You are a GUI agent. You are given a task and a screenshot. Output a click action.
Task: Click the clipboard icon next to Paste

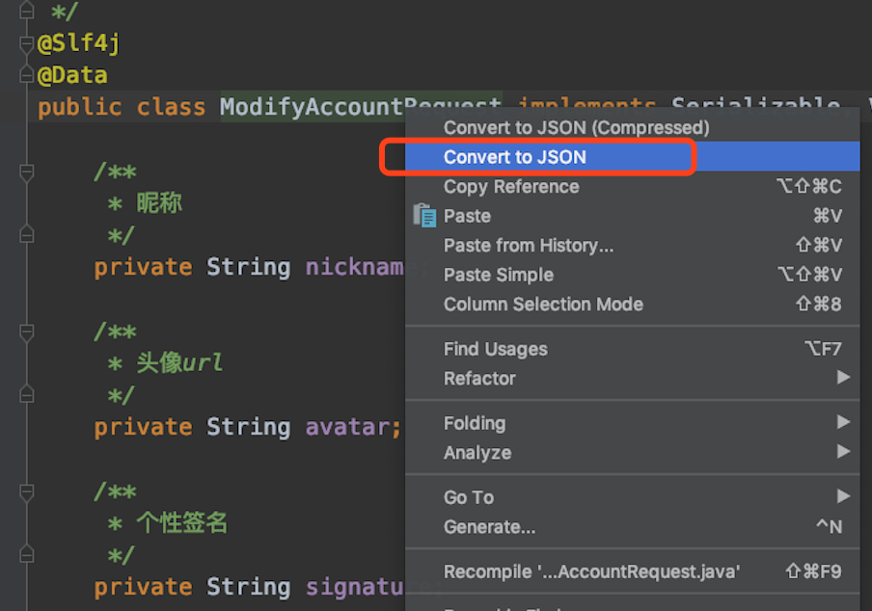click(x=424, y=216)
